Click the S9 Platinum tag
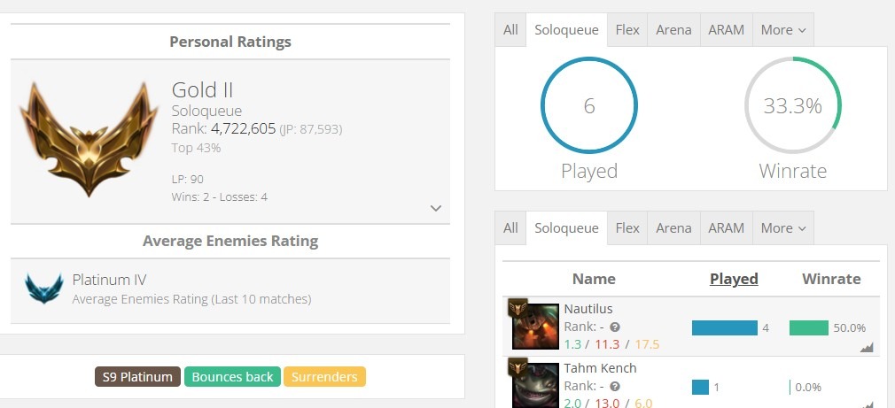 (x=137, y=377)
